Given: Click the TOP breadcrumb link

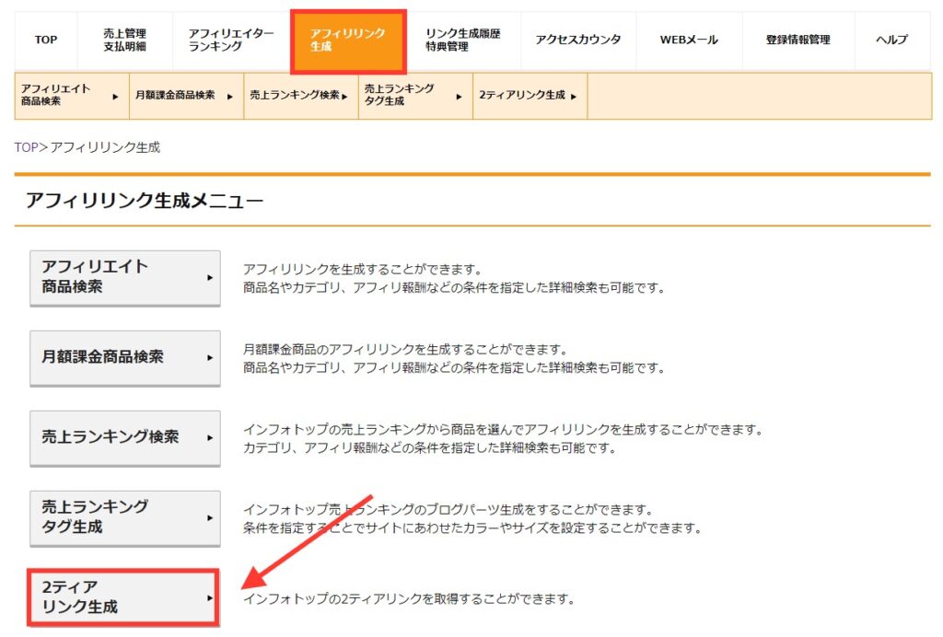Looking at the screenshot, I should 26,147.
